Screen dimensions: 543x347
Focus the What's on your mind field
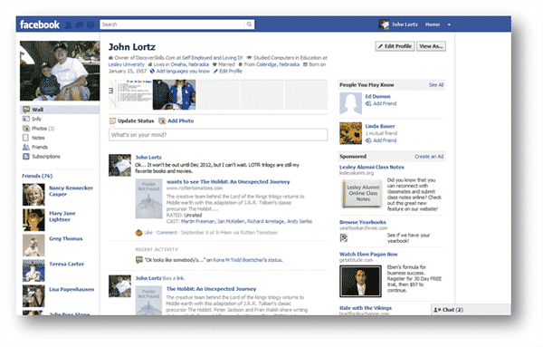[x=218, y=135]
